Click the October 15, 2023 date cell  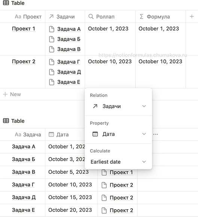tap(71, 197)
